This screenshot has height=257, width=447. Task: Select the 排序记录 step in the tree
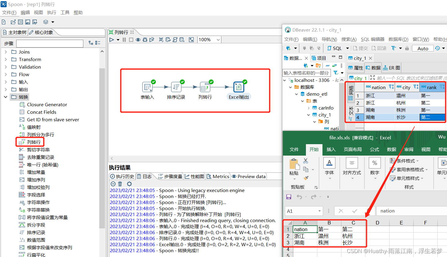click(x=36, y=233)
